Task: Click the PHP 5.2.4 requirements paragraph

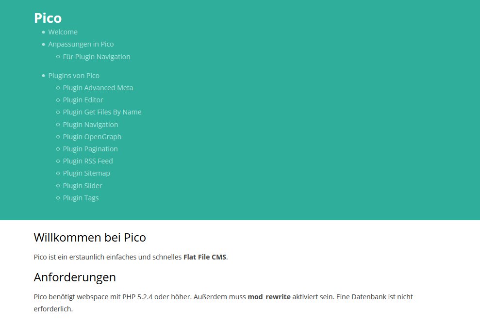Action: point(146,297)
